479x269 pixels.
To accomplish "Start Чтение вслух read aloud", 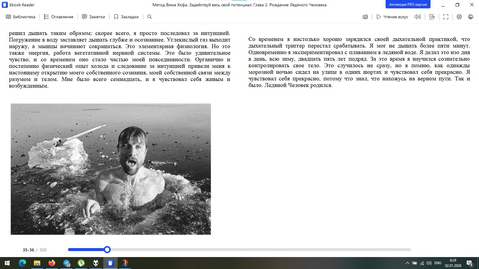I will tap(392, 17).
